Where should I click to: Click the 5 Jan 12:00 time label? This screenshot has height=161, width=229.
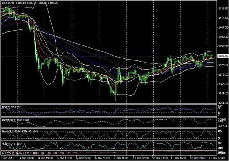(65, 158)
